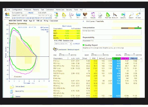Start the VC test from toolbar

71,15
